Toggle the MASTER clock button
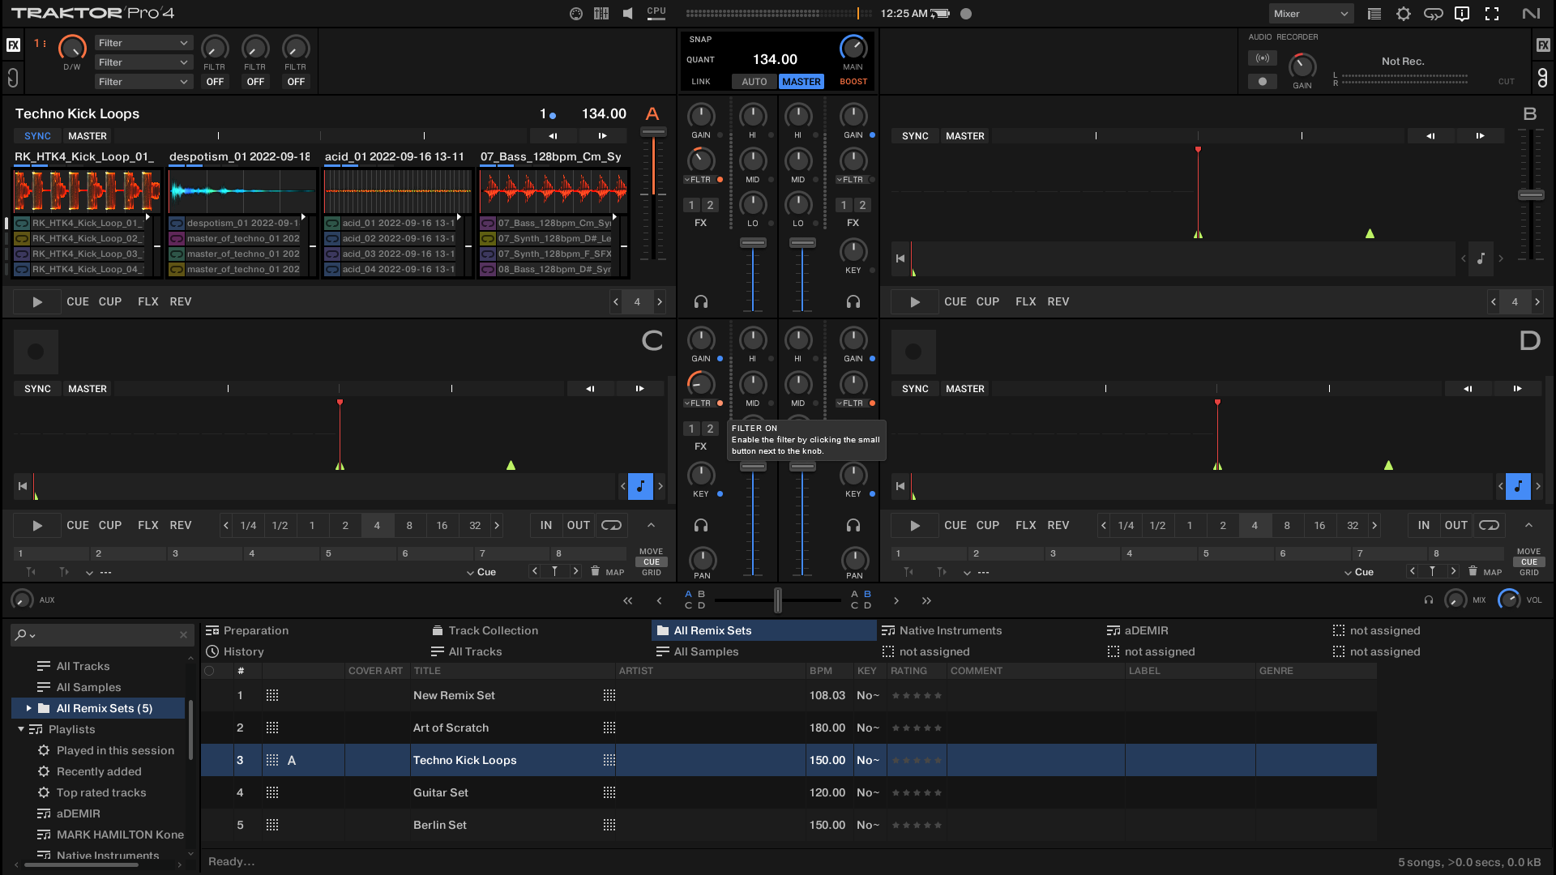The width and height of the screenshot is (1556, 875). tap(802, 82)
